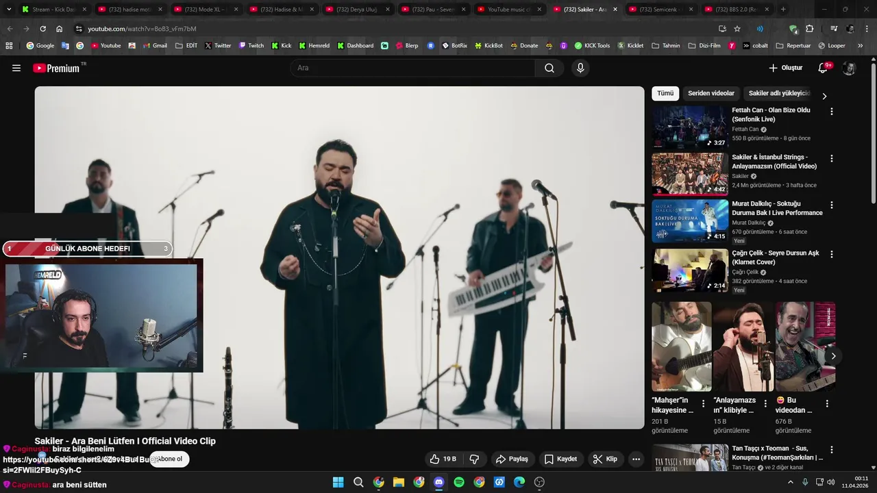Open the Gmail bookmark
The height and width of the screenshot is (493, 877).
click(154, 46)
